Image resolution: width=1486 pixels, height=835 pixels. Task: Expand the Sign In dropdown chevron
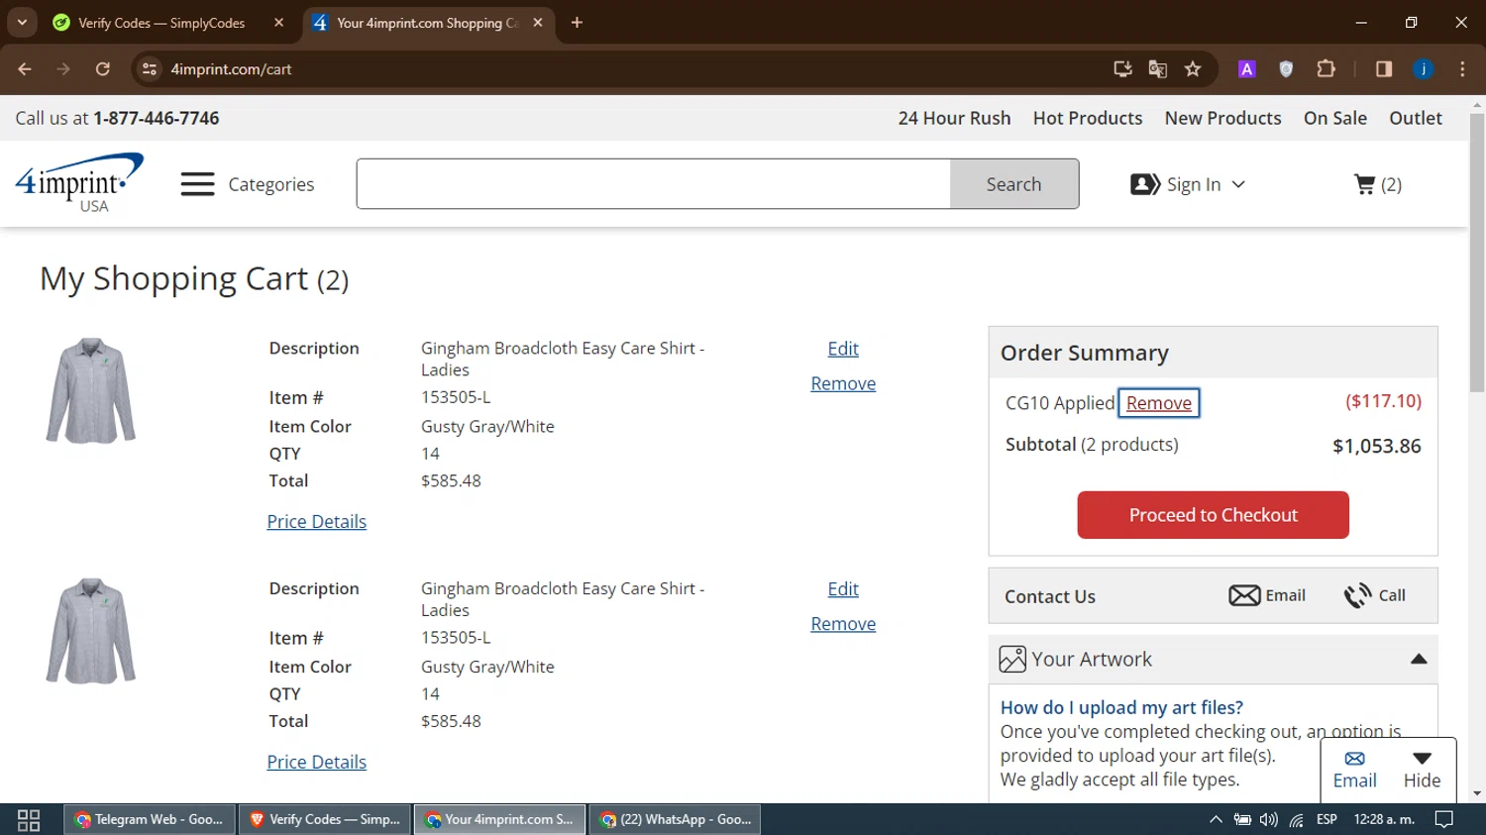(1238, 184)
